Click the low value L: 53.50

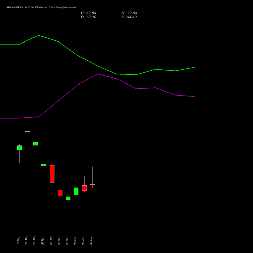point(129,17)
